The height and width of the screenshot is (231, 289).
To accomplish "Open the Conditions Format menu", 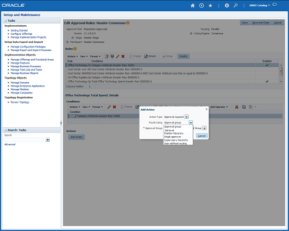I will 98,107.
